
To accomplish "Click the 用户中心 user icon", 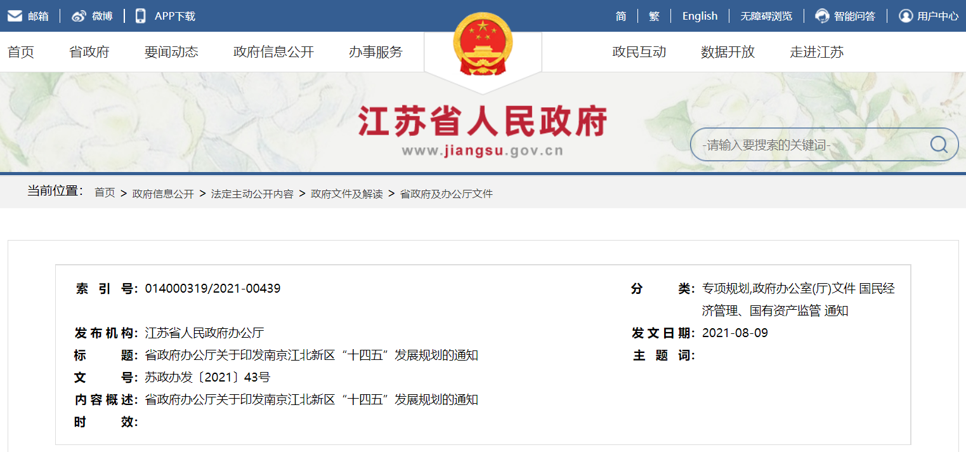I will click(906, 16).
